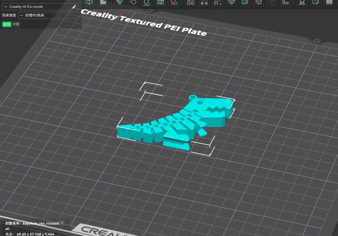Open the Creality Hi 0.4 nozzle dropdown

tap(36, 7)
